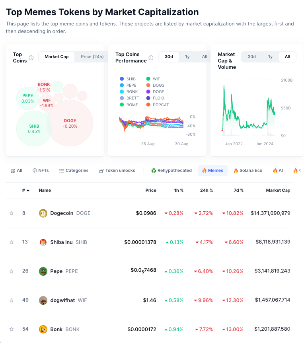Image resolution: width=304 pixels, height=343 pixels.
Task: Star Dogecoin as a favorite
Action: [x=12, y=213]
